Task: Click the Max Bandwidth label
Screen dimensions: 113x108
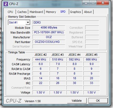Action: coord(20,32)
